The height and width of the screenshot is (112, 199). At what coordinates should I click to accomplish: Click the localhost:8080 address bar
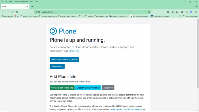[x=93, y=12]
